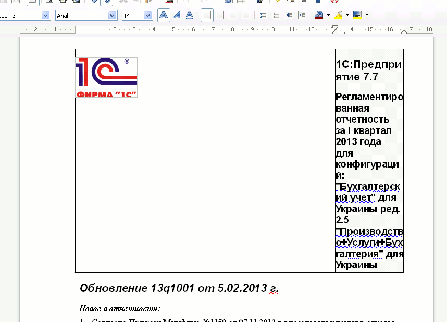
Task: Toggle bold formatting button
Action: point(164,16)
